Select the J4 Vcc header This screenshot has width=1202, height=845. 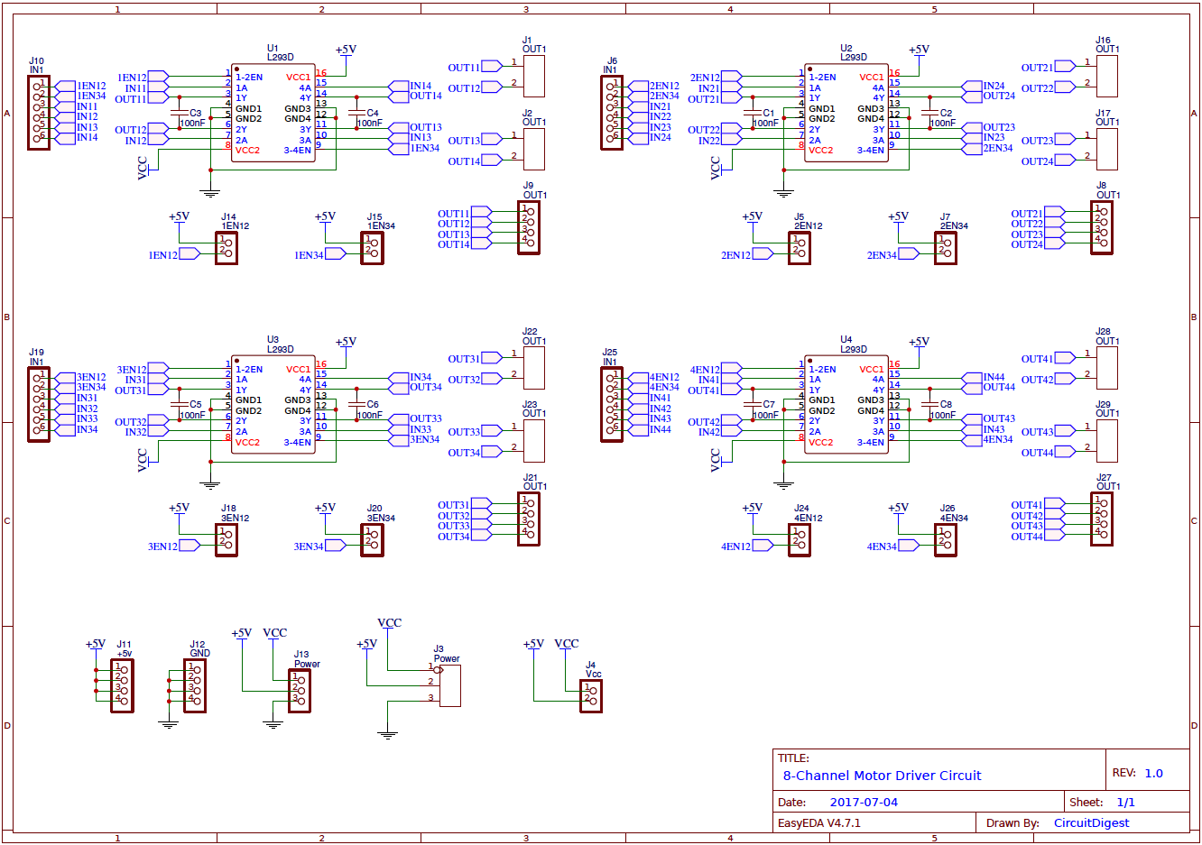click(591, 696)
